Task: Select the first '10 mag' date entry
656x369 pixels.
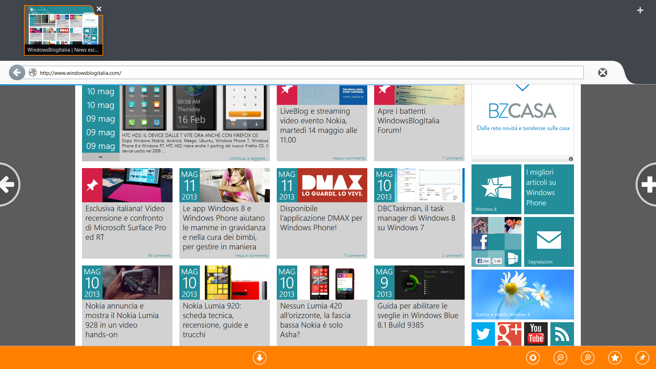Action: click(x=100, y=92)
